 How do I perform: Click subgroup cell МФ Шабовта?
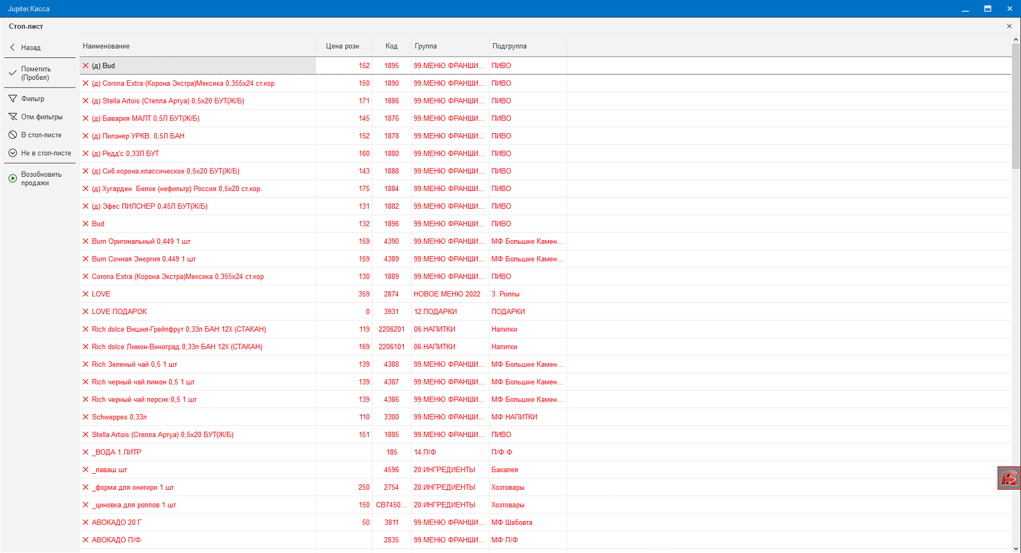[527, 522]
